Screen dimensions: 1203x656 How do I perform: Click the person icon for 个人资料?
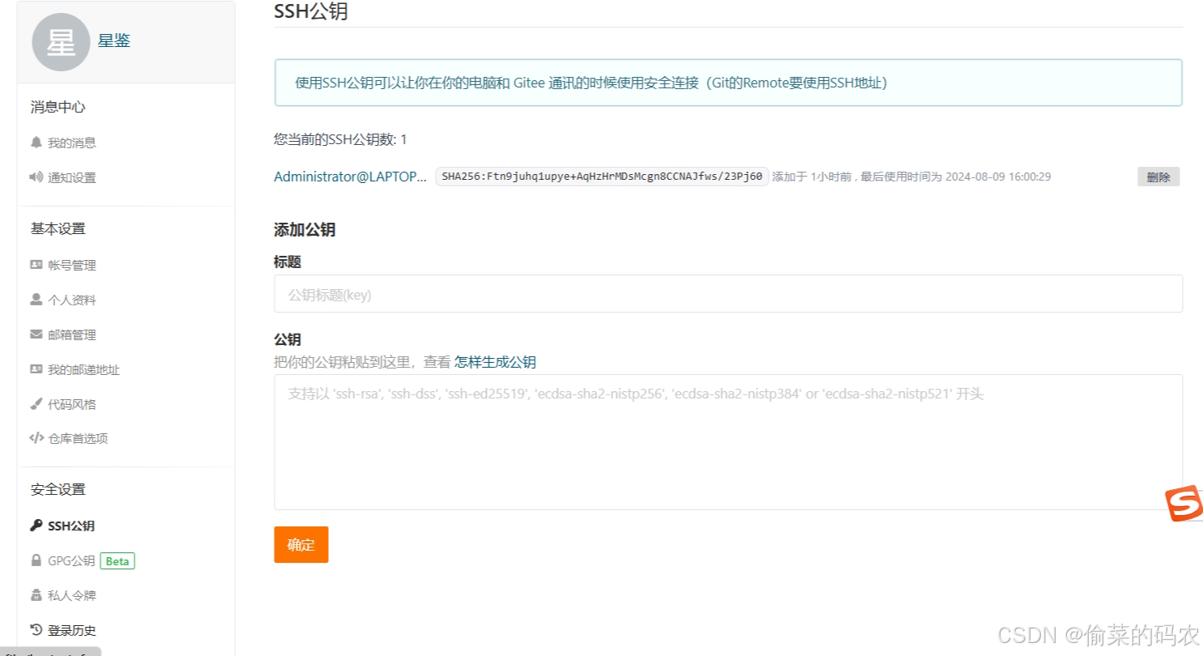[x=36, y=300]
